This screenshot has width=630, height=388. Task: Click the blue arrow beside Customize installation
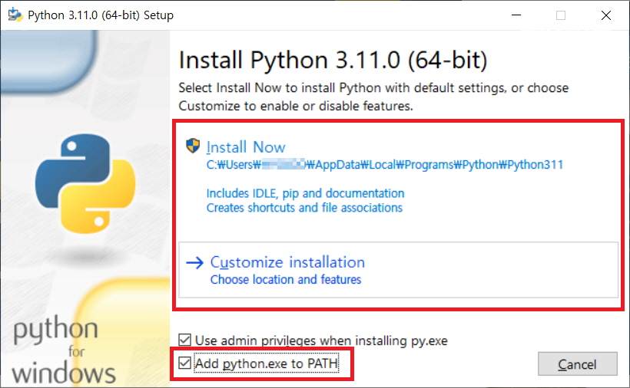[195, 262]
